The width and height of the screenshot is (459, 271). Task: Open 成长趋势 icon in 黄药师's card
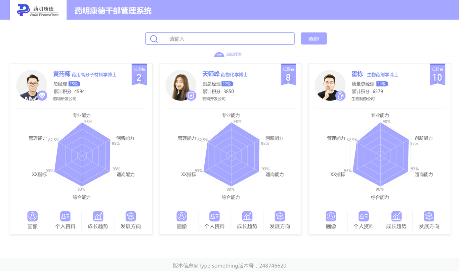[98, 216]
